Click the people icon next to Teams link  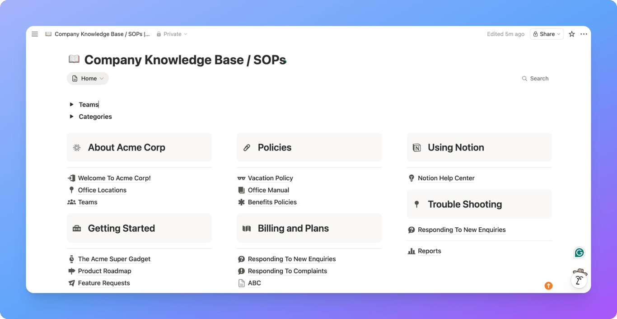(71, 202)
